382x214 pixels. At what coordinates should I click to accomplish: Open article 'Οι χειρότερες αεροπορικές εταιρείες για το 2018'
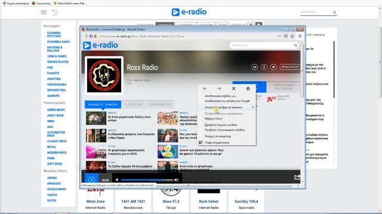coord(126,152)
